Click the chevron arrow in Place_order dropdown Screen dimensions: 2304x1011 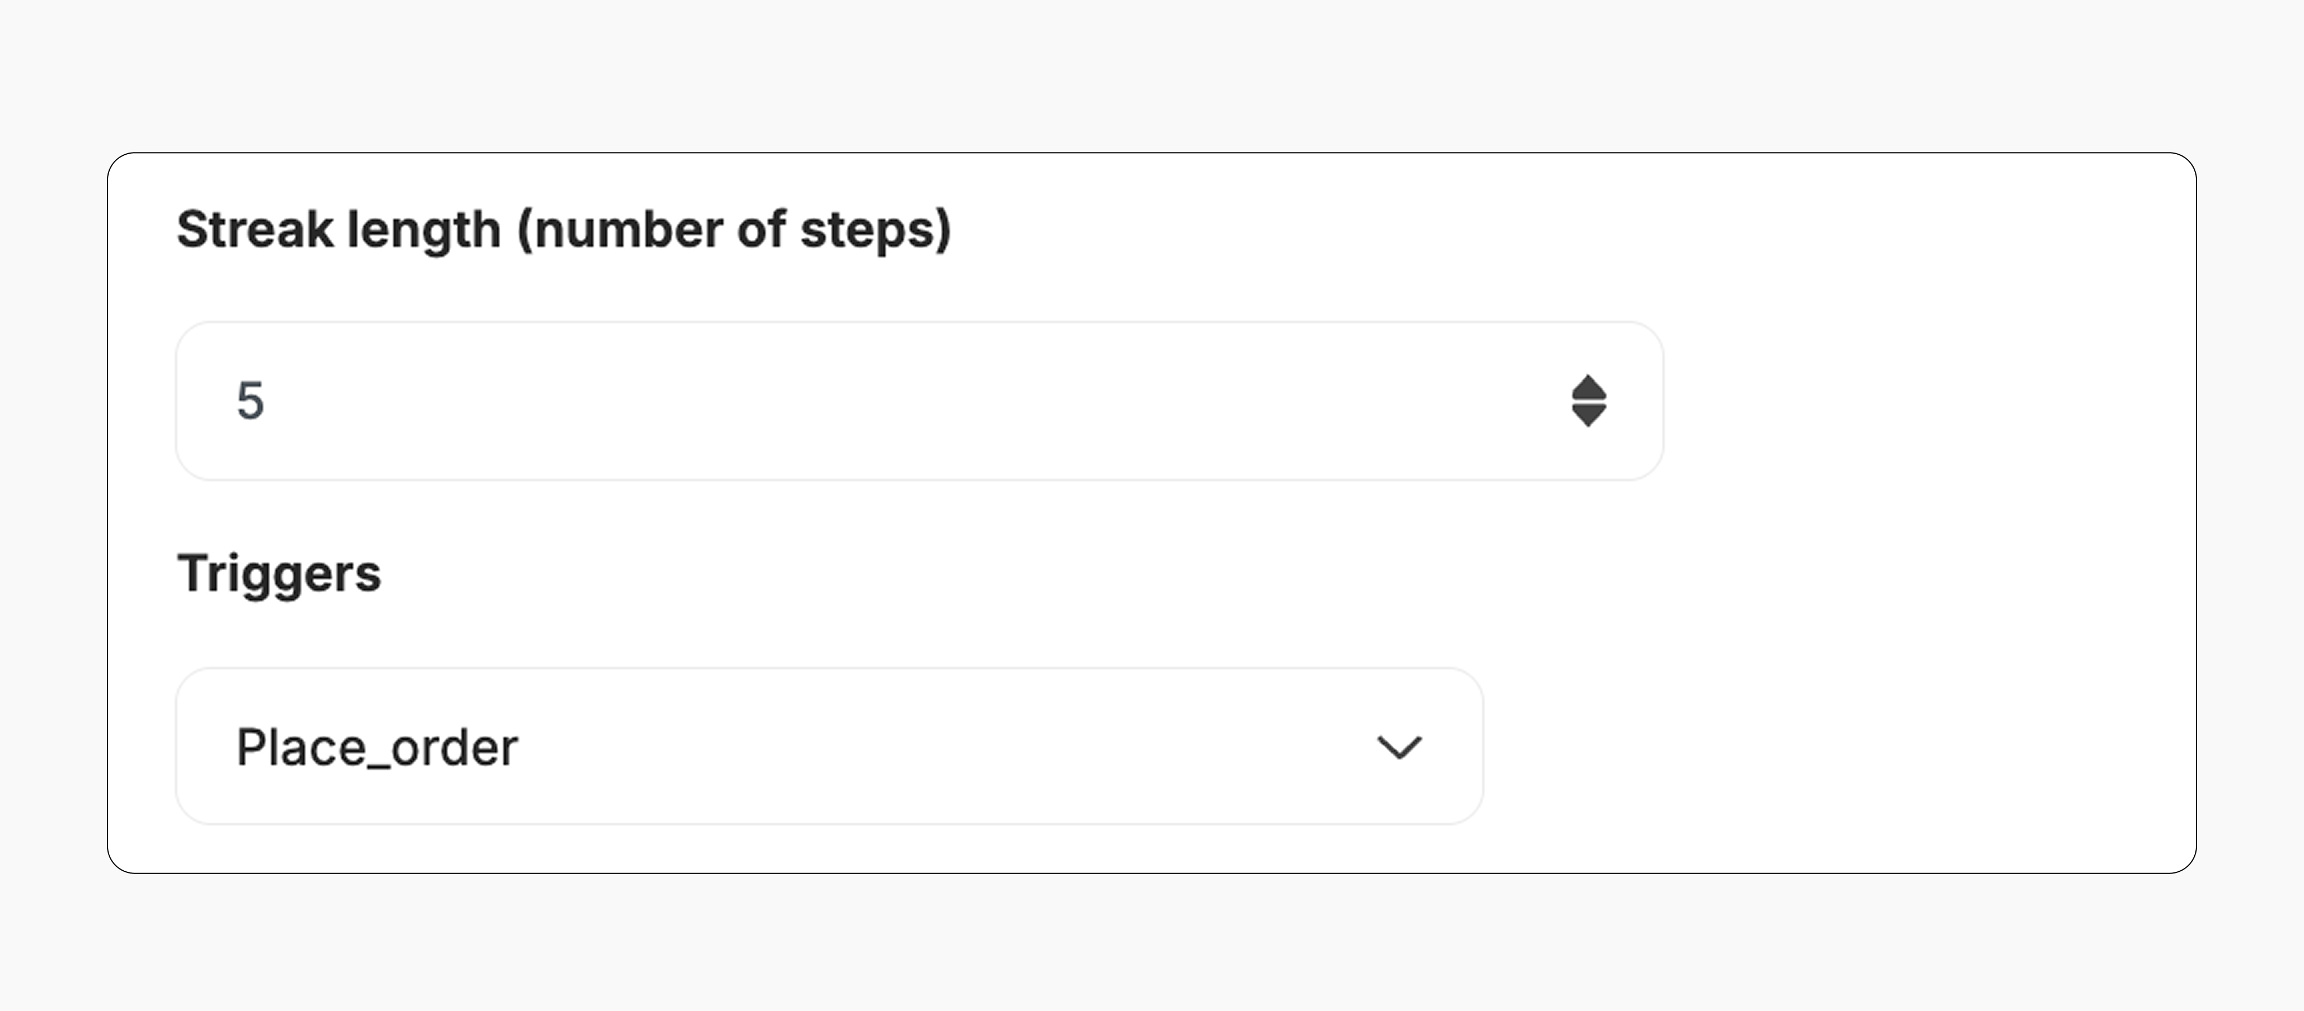1399,747
